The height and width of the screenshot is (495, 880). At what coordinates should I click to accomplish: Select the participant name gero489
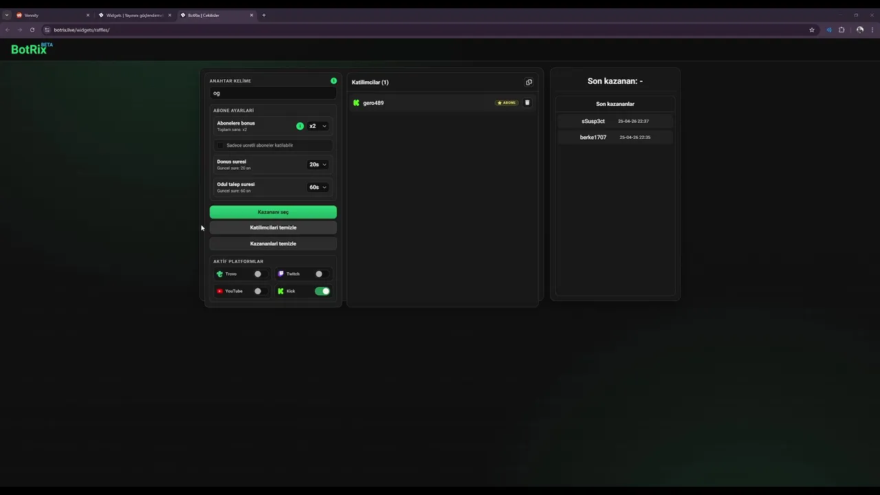tap(373, 103)
